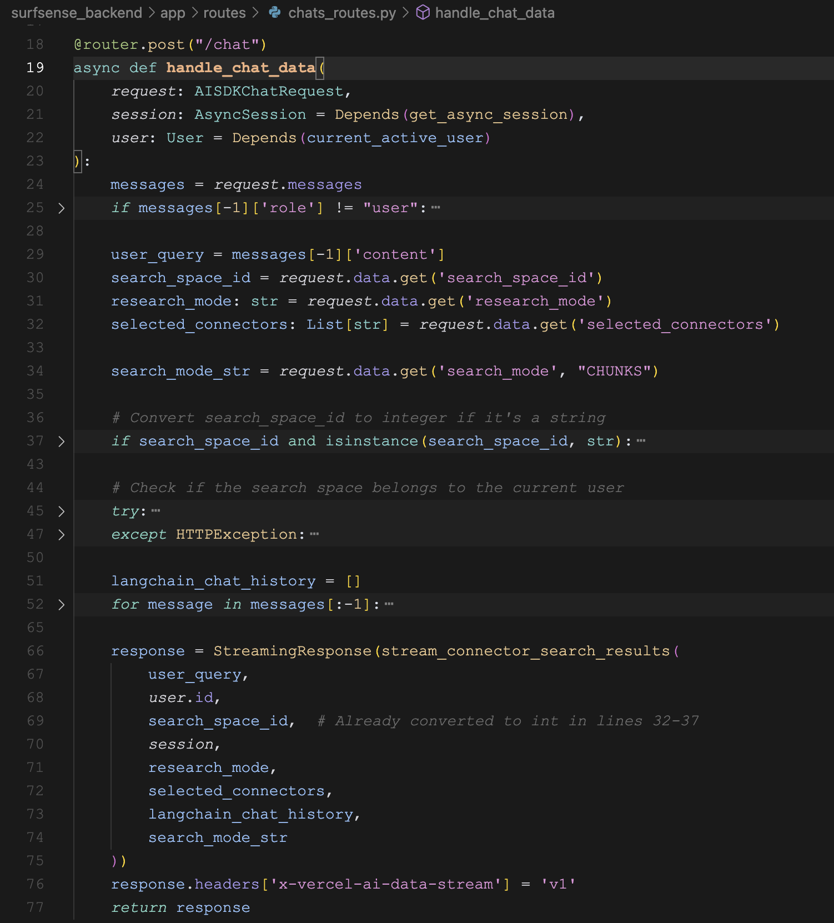Screen dimensions: 834x923
Task: Click current_active_user in Depends
Action: click(x=395, y=138)
